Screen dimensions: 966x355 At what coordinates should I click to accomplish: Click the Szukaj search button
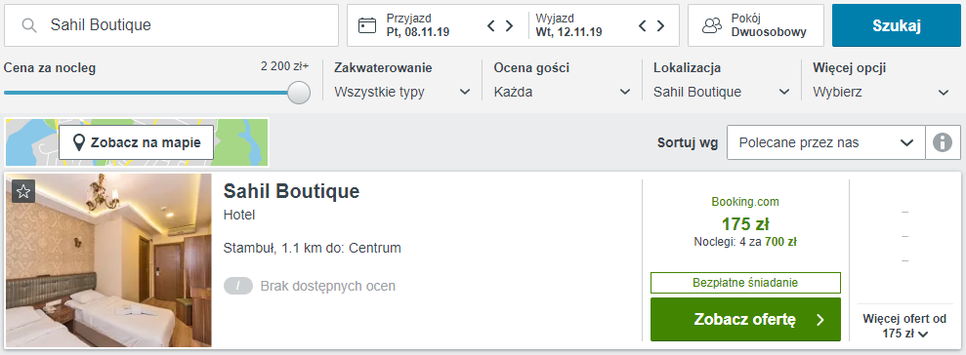click(x=897, y=25)
